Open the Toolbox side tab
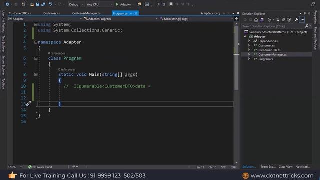320x180 pixels. (3, 84)
